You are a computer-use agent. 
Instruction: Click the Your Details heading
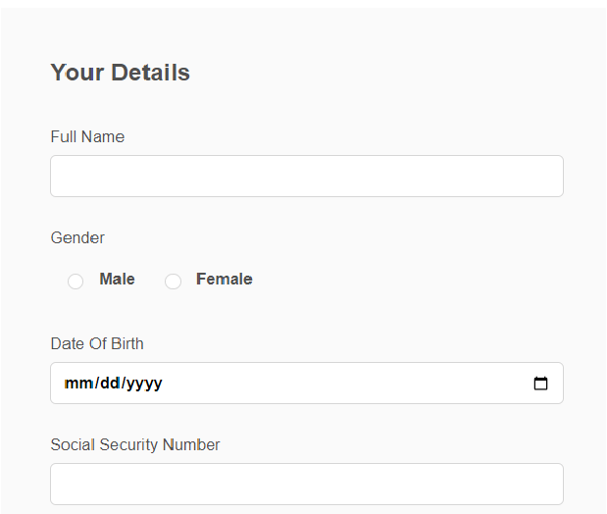coord(121,73)
